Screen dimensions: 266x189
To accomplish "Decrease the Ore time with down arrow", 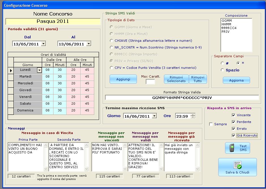I will pos(193,117).
